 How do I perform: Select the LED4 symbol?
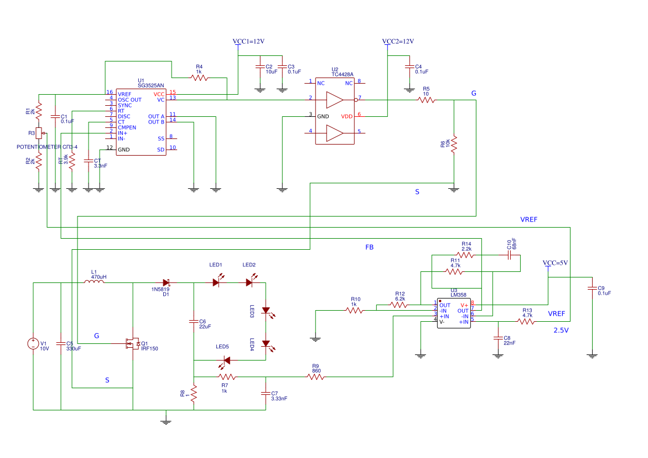coord(267,344)
